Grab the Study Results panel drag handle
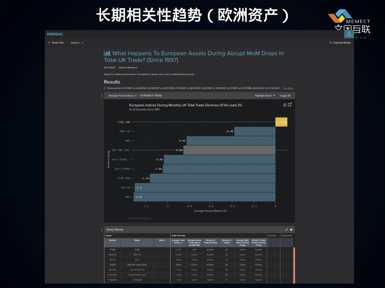The height and width of the screenshot is (288, 385). pos(102,230)
